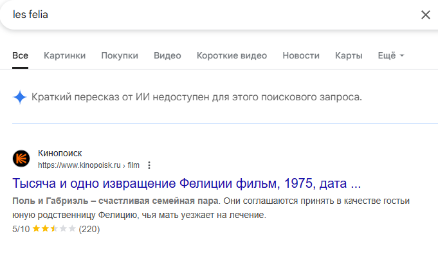Image resolution: width=438 pixels, height=254 pixels.
Task: Focus the search field containing 'les felia'
Action: click(x=212, y=15)
